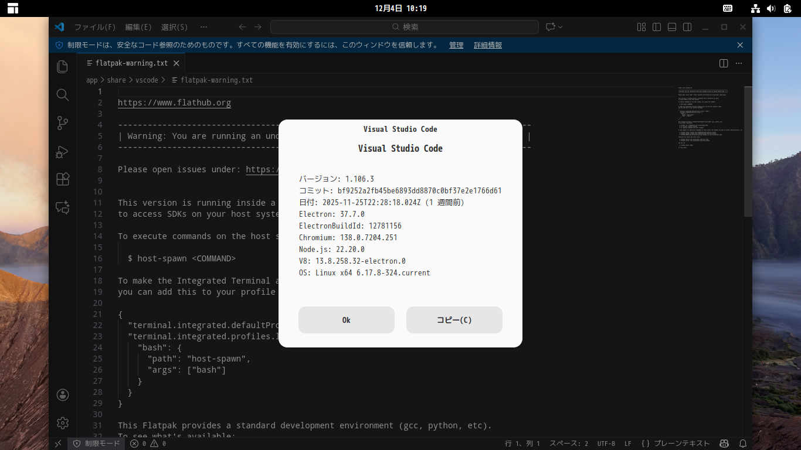Open the Search view in activity bar

click(63, 95)
